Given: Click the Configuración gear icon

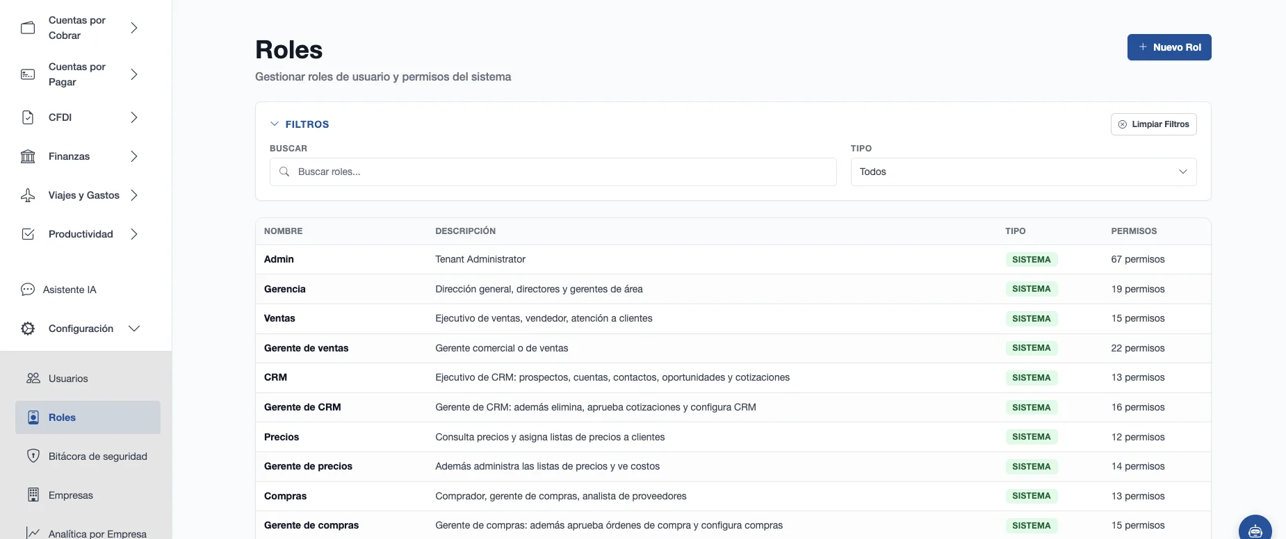Looking at the screenshot, I should (28, 329).
